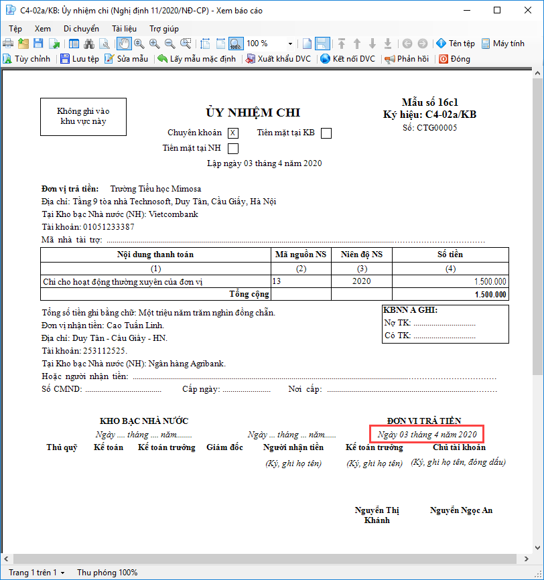Select the dynamic zoom magnifier tool
544x580 pixels.
tap(139, 44)
